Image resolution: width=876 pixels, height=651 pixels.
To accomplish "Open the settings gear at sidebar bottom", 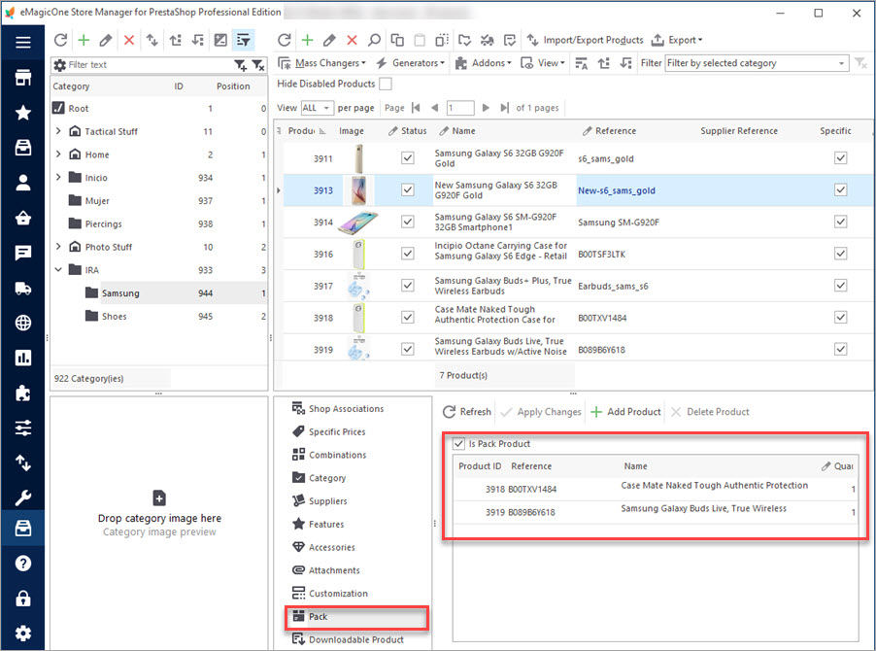I will pos(23,634).
